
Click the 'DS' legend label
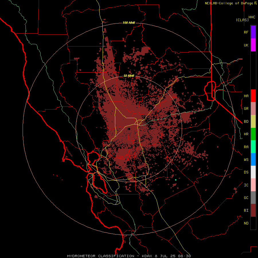(246, 172)
